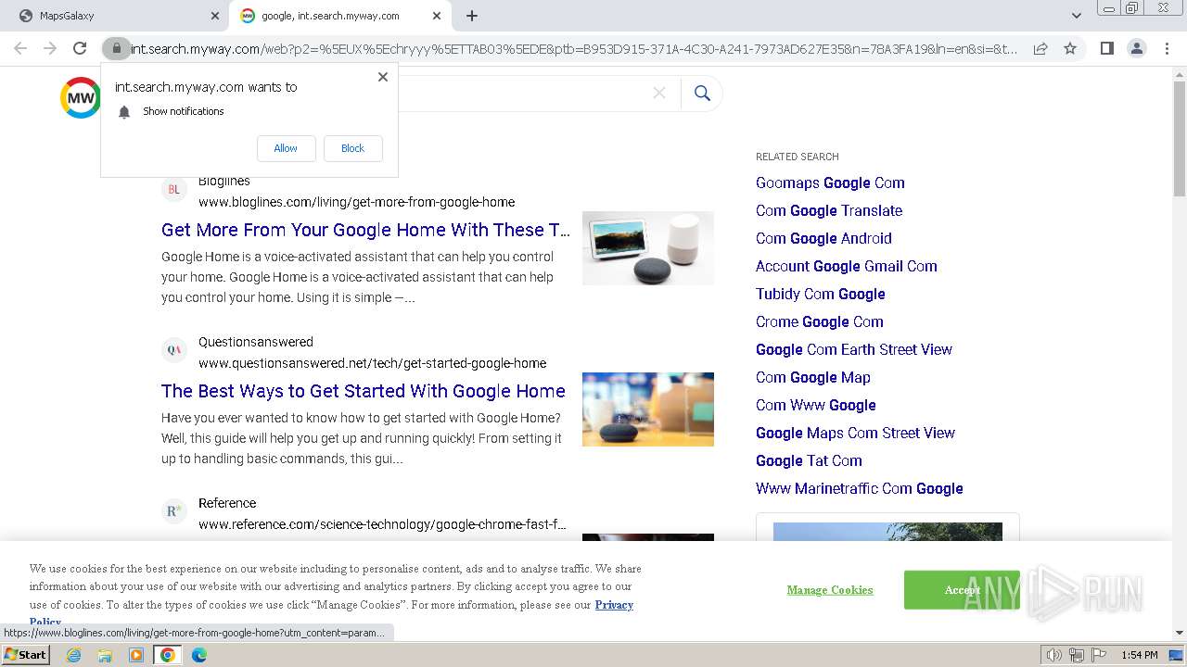1187x667 pixels.
Task: Select Google Maps Com Street View
Action: [x=855, y=433]
